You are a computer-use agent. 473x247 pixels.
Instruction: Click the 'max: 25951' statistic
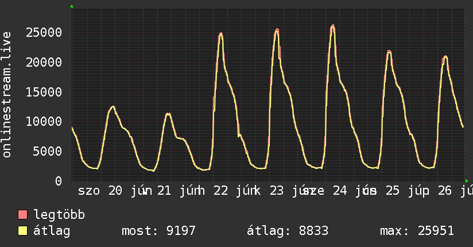[417, 231]
